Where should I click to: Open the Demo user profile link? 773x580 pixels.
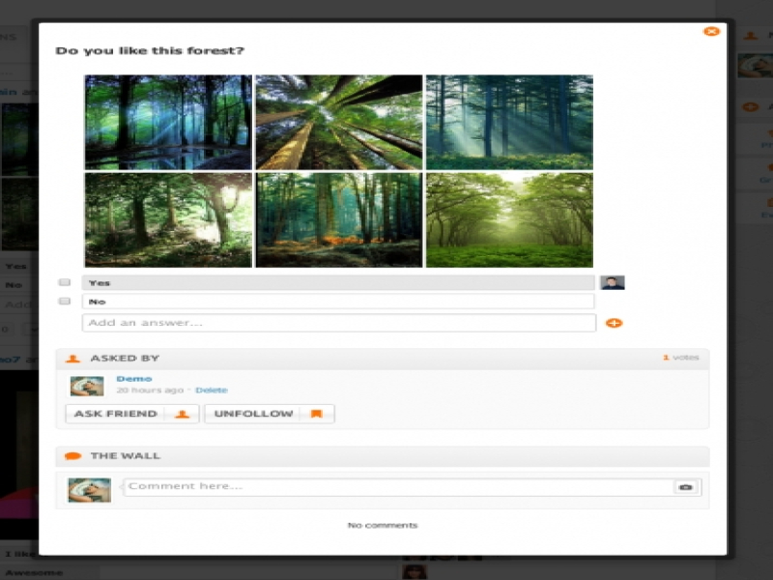134,379
